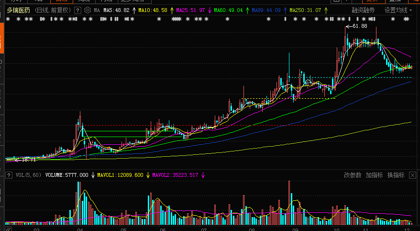Image resolution: width=420 pixels, height=231 pixels.
Task: Click 换指标 to switch indicator
Action: click(x=396, y=175)
